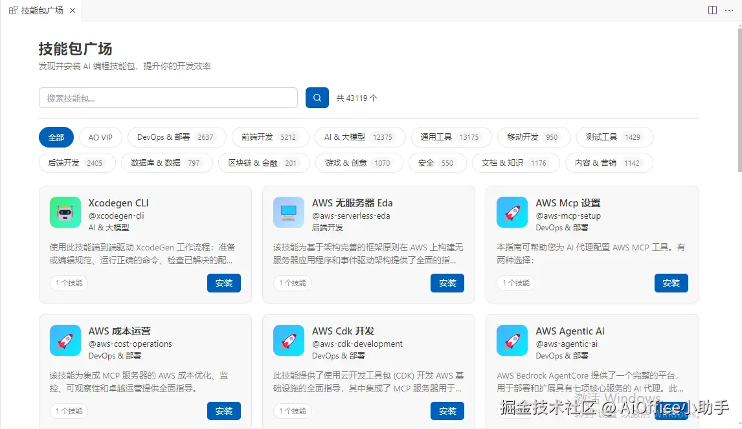Screen dimensions: 742x429
Task: Click the split editor icon
Action: point(712,10)
